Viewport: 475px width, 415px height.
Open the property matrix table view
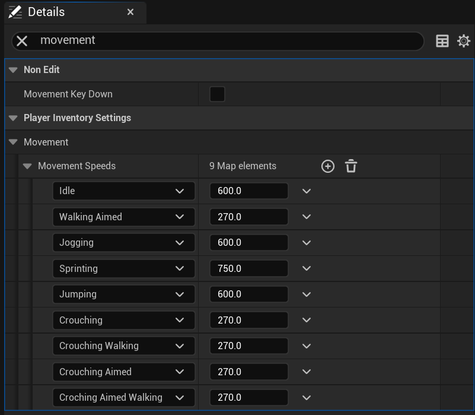coord(442,40)
